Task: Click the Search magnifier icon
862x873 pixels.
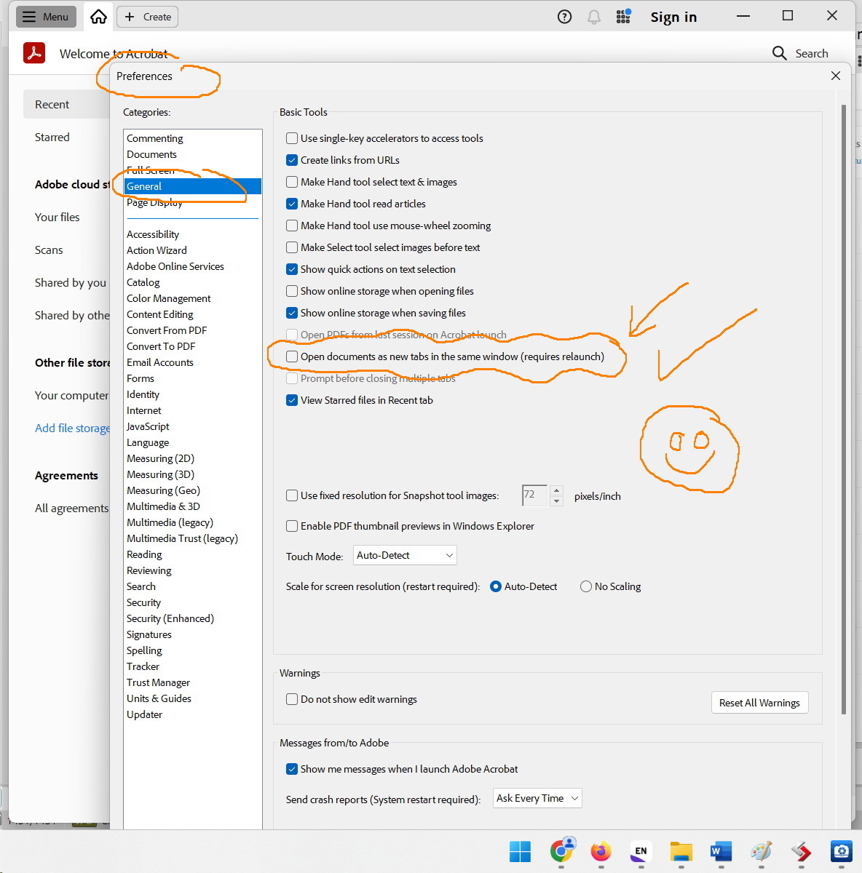Action: (779, 53)
